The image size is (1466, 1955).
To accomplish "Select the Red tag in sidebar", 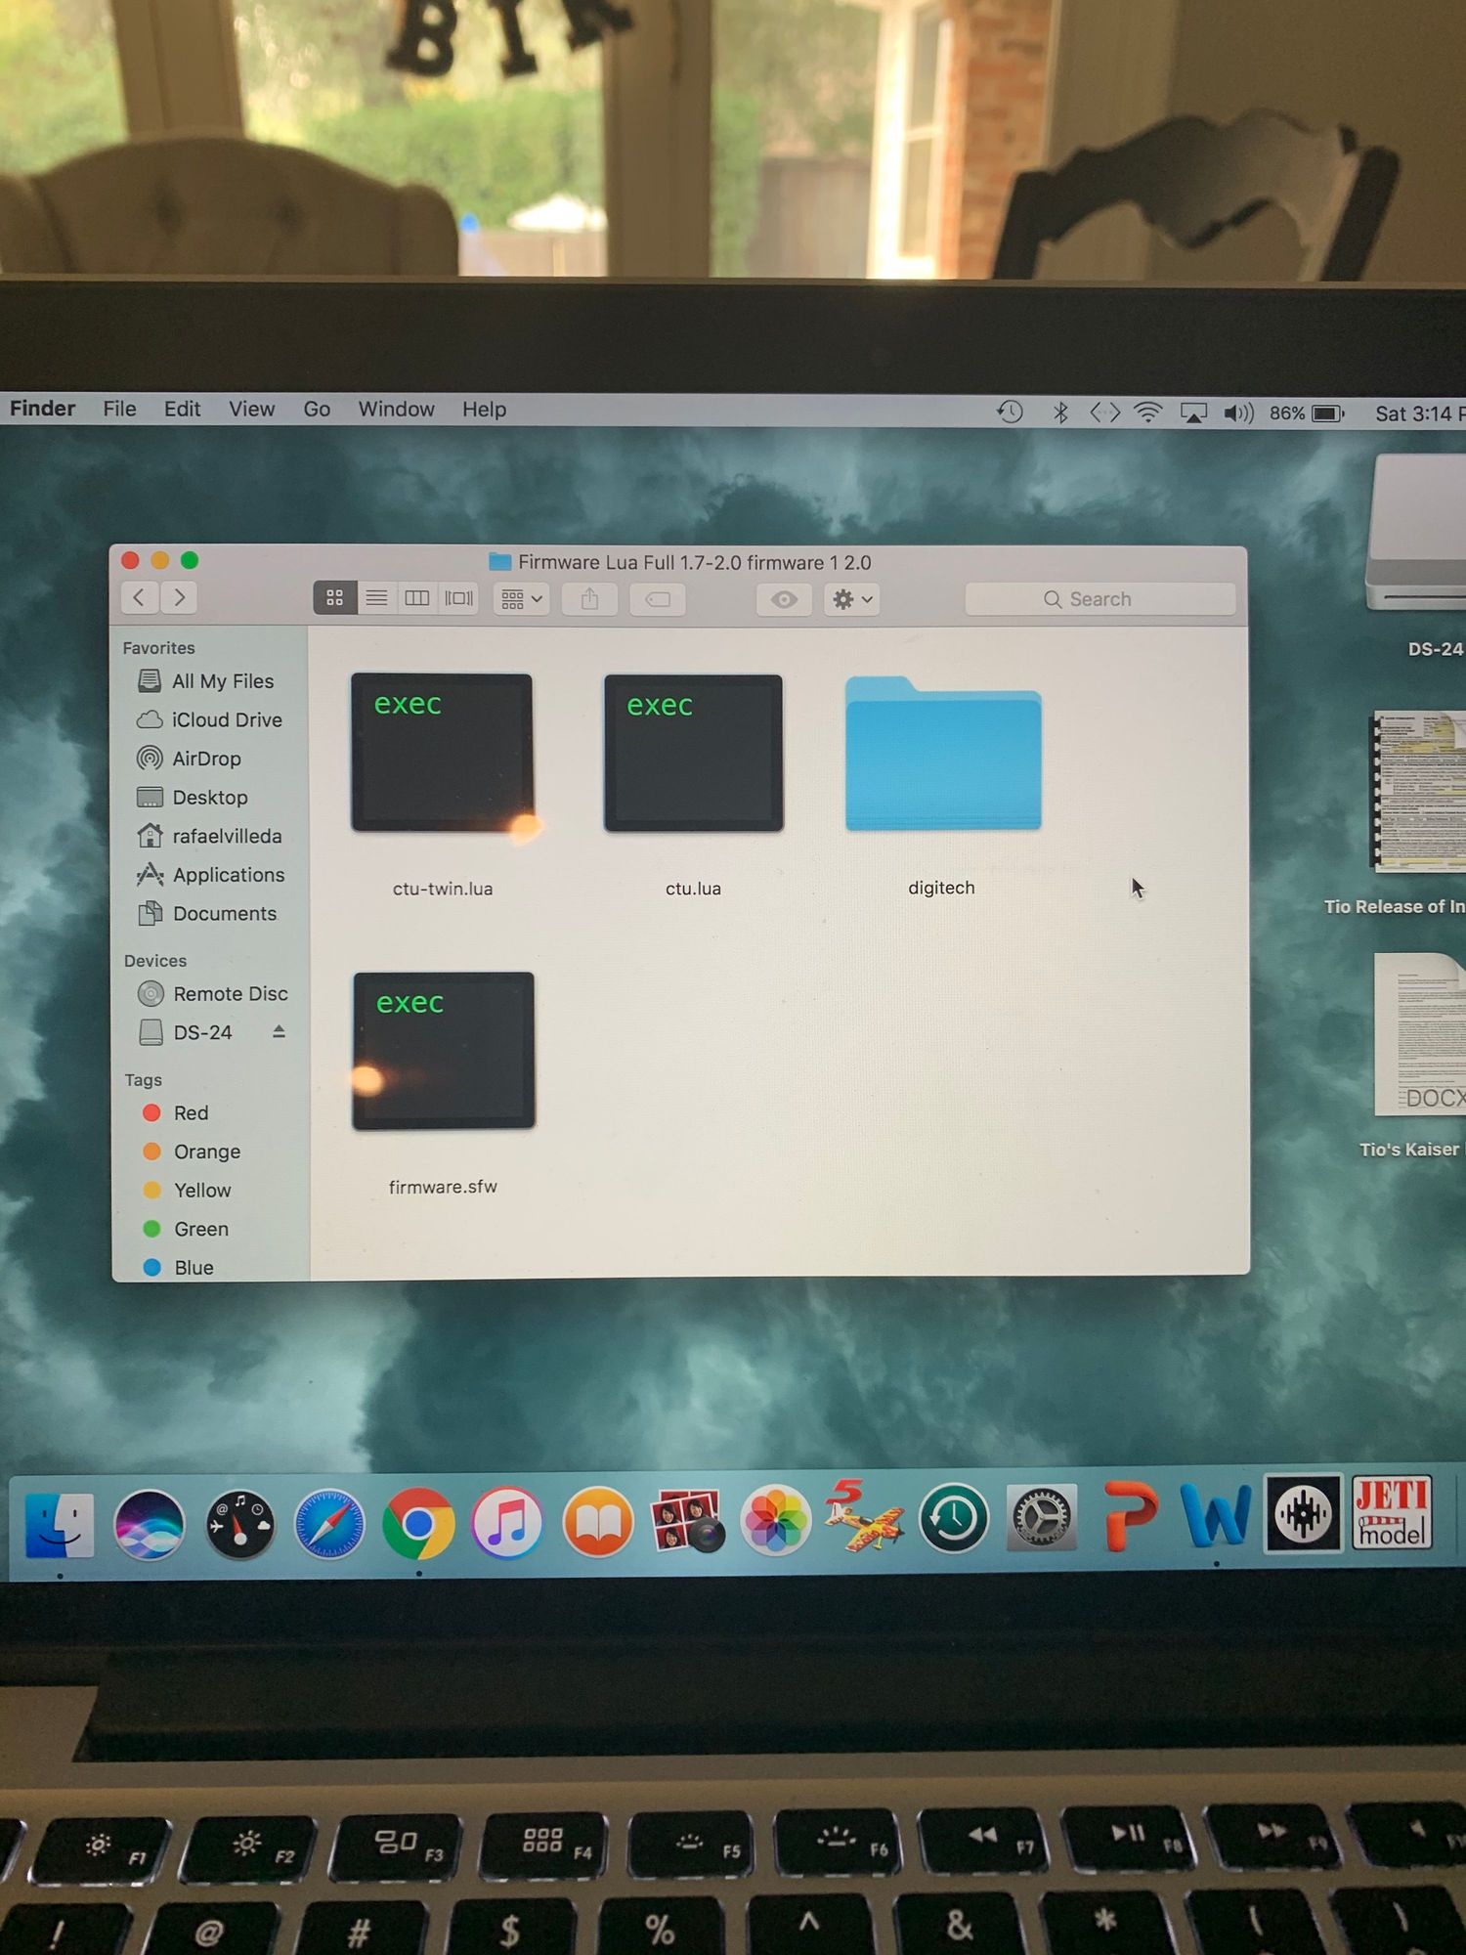I will [191, 1113].
